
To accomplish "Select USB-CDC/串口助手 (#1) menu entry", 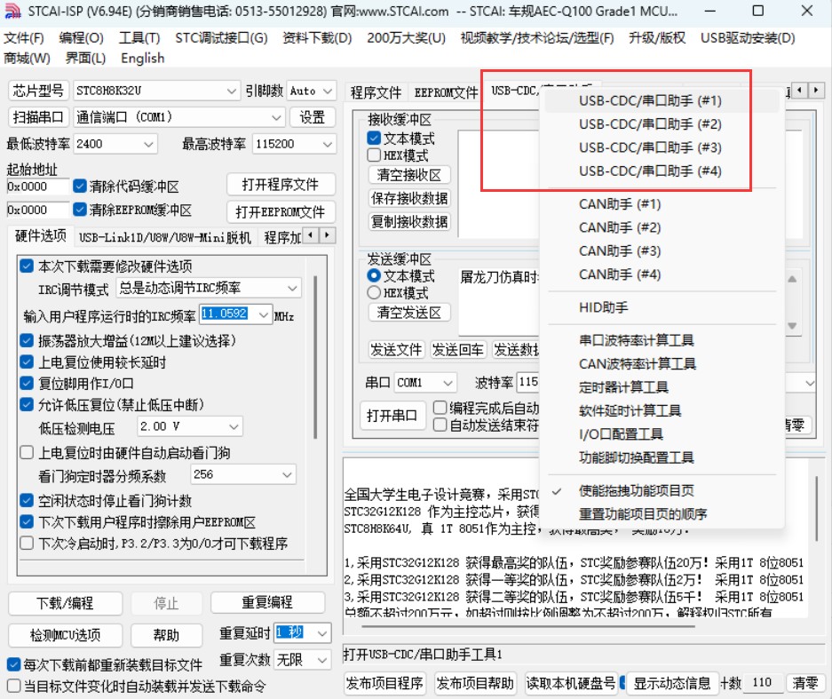I will point(662,100).
